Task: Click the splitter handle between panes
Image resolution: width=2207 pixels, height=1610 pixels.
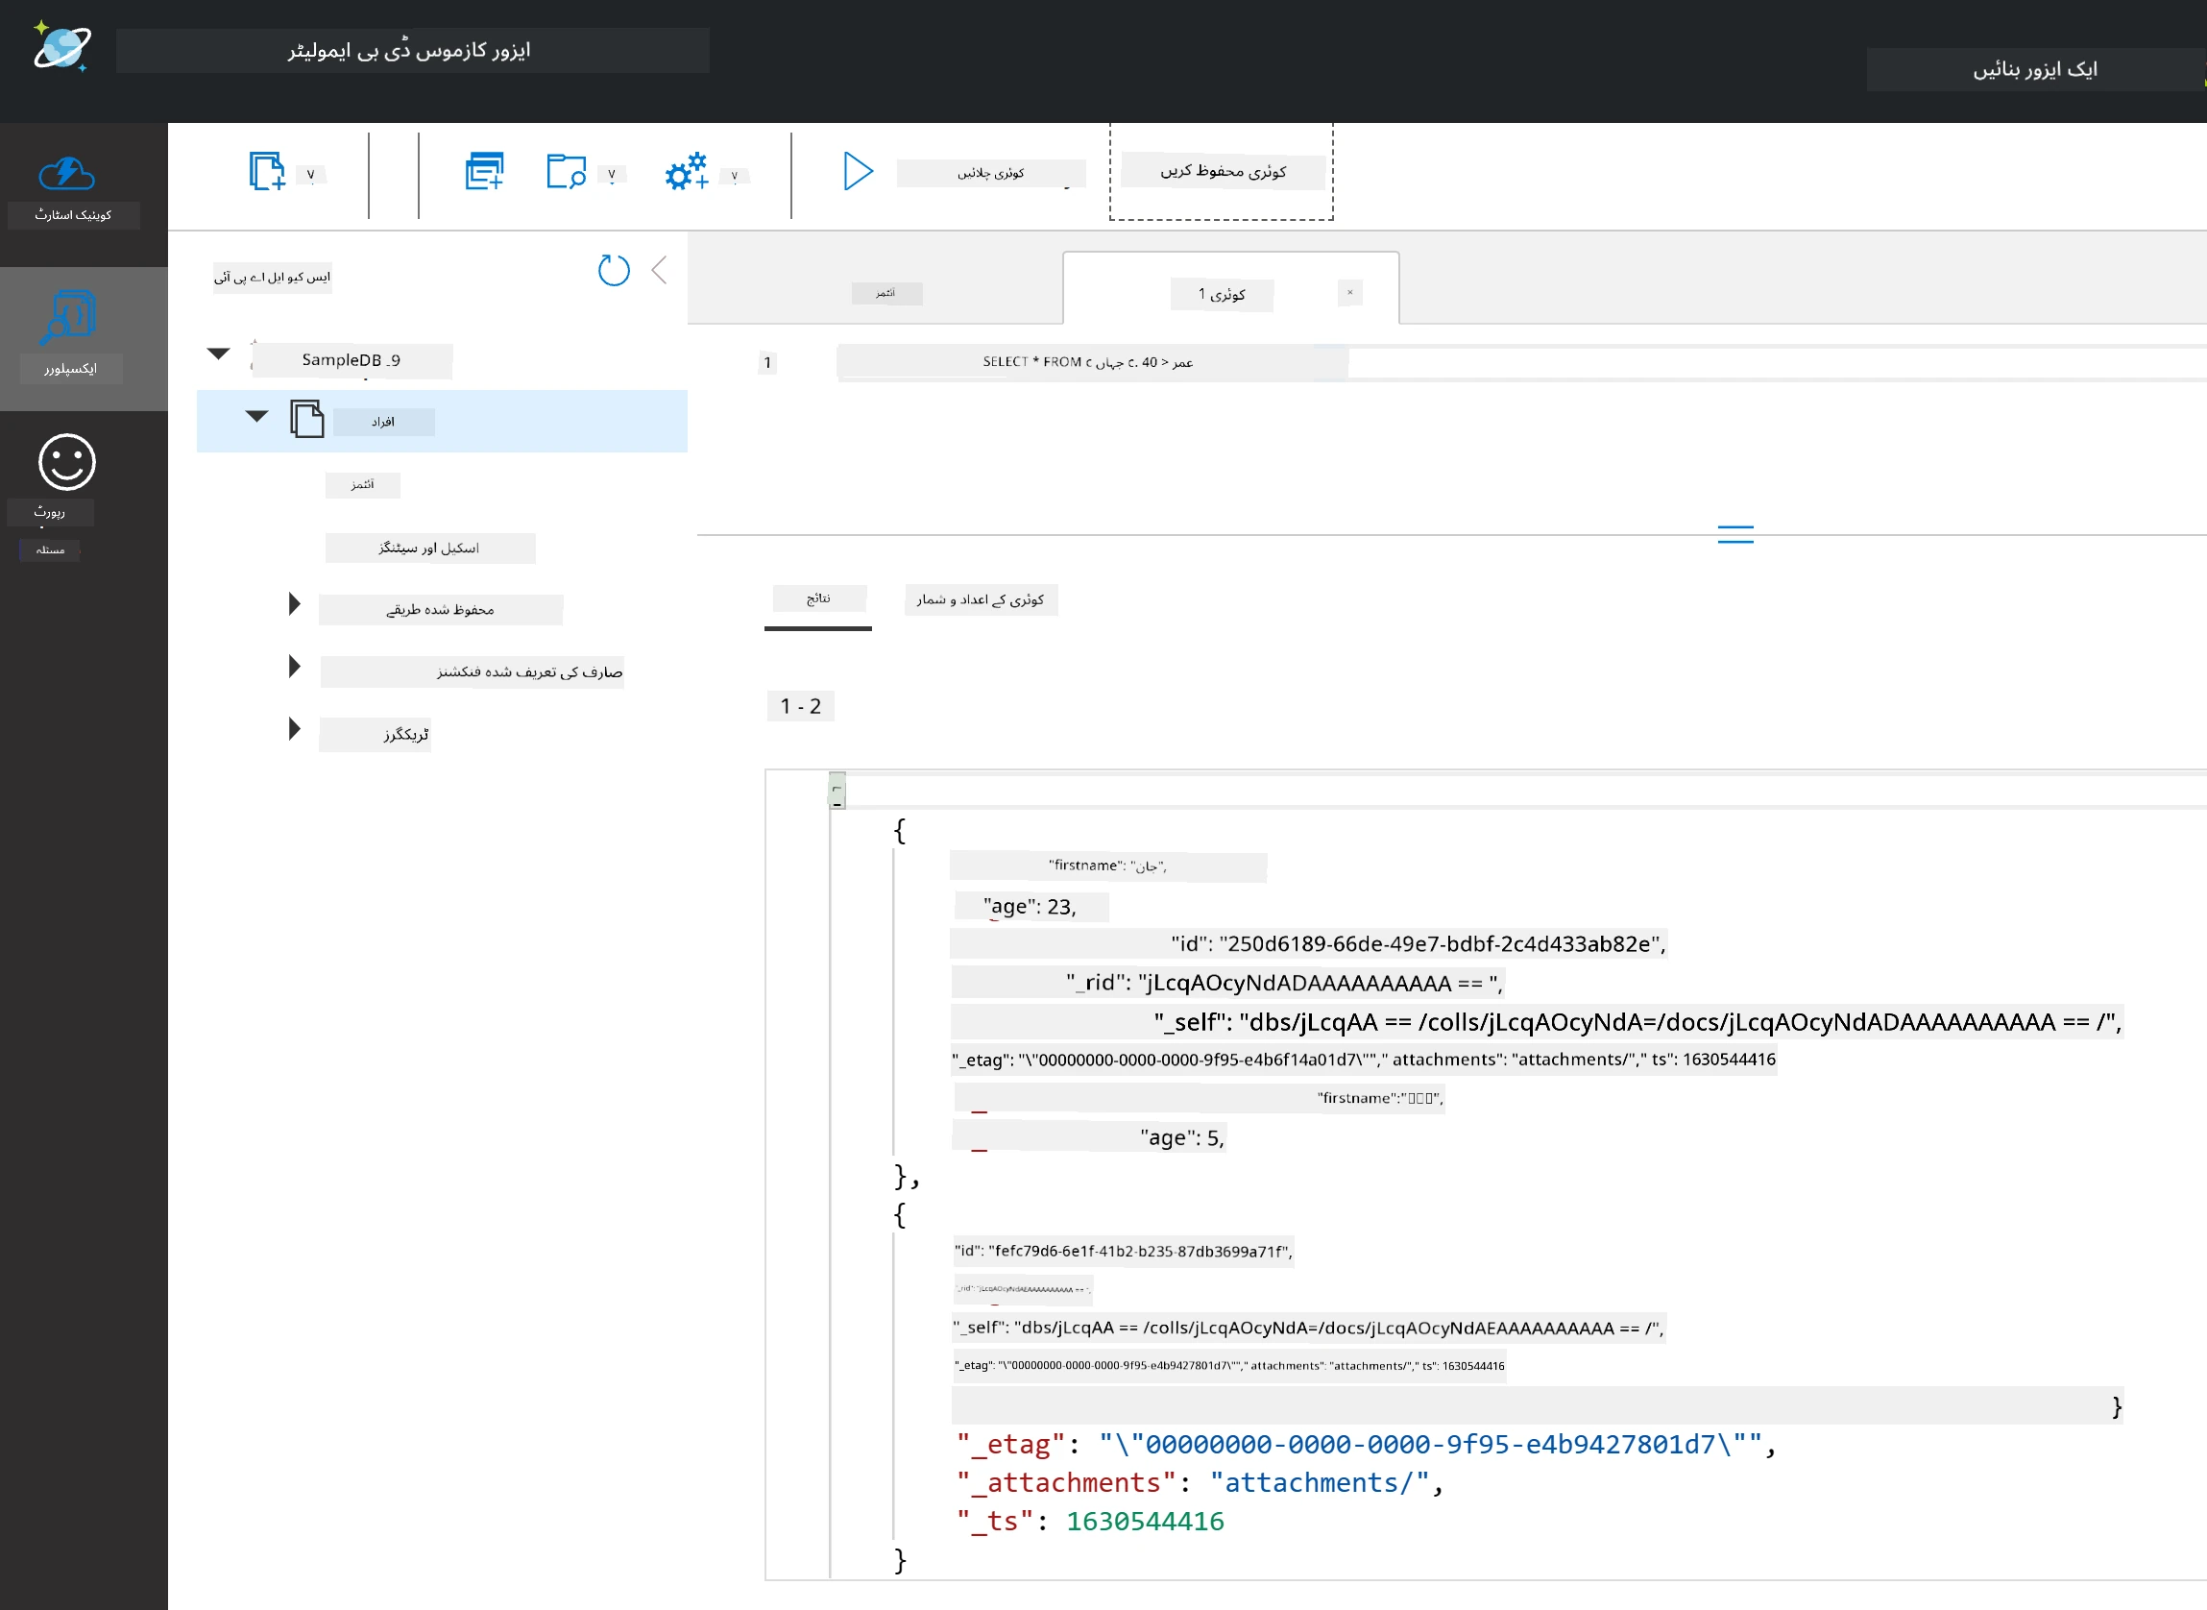Action: pos(1734,534)
